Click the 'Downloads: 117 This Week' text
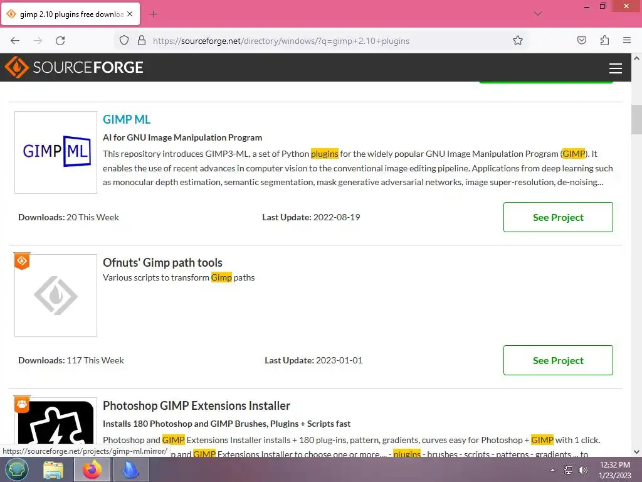This screenshot has height=482, width=642. pos(71,360)
